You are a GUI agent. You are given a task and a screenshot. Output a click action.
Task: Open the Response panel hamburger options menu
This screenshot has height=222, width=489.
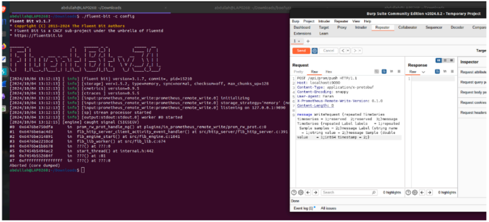452,71
